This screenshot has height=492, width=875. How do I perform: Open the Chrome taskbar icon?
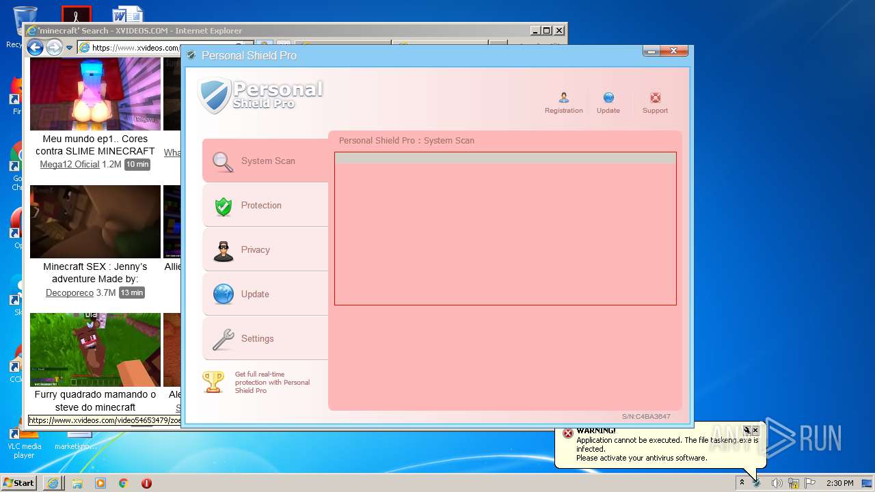pyautogui.click(x=124, y=483)
